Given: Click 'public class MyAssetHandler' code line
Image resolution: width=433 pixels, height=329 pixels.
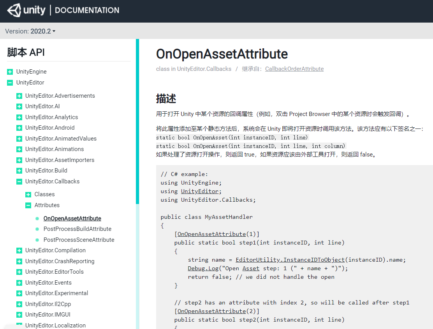Looking at the screenshot, I should coord(206,217).
